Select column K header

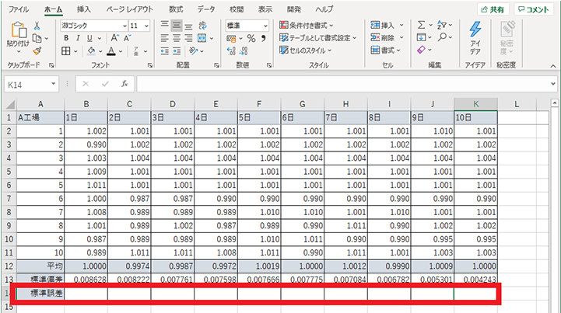(x=475, y=104)
